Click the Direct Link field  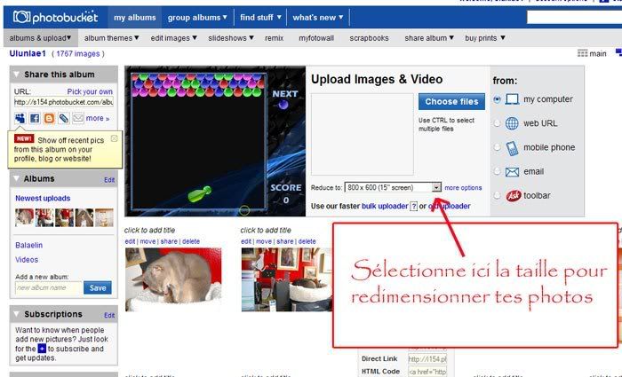(x=427, y=359)
